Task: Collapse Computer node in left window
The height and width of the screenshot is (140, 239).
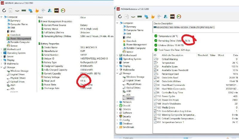Action: click(1, 17)
